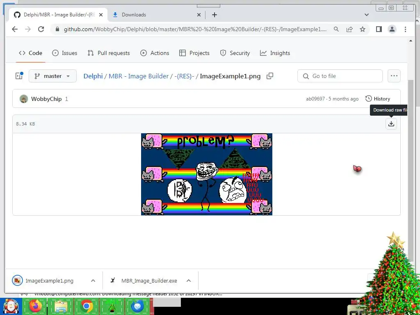Viewport: 420px width, 315px height.
Task: Expand the tab search chevron
Action: tap(366, 15)
